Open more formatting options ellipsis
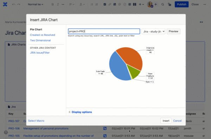The image size is (211, 139). click(x=63, y=5)
